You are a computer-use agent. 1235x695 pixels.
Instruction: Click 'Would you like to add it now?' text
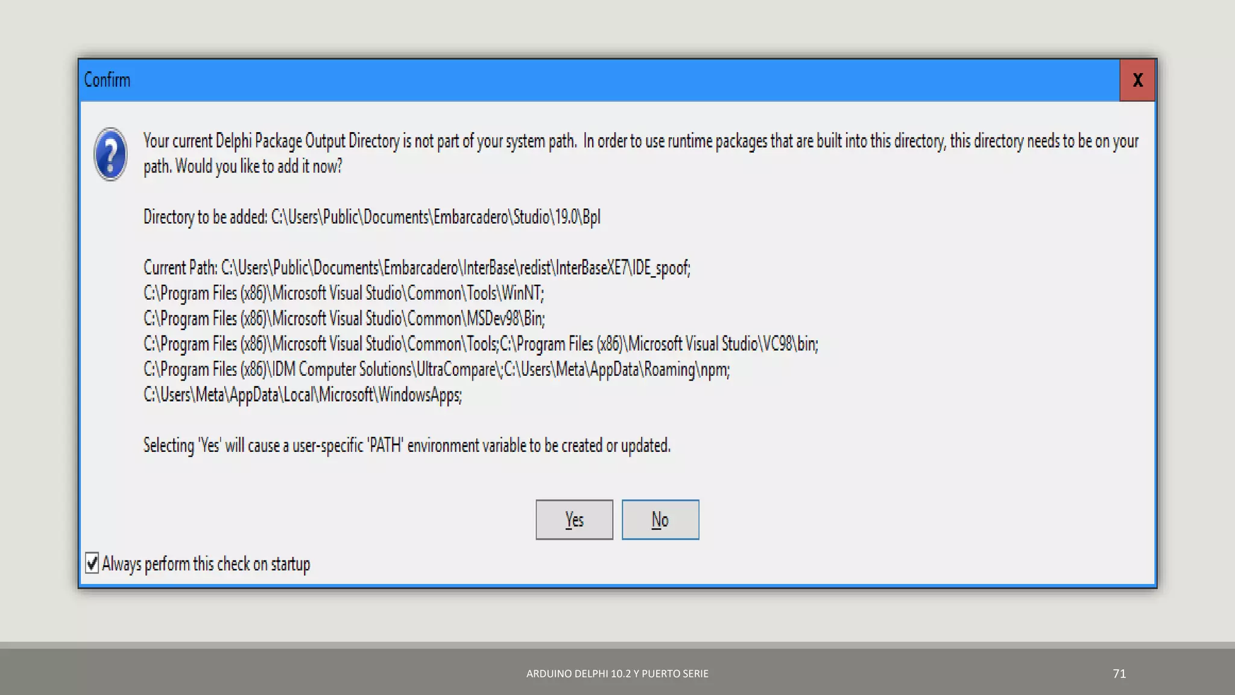coord(259,167)
